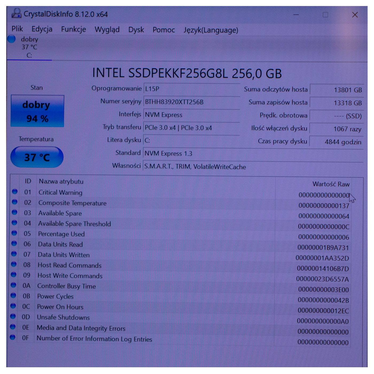Click the Wartość Raw column header

pos(331,184)
